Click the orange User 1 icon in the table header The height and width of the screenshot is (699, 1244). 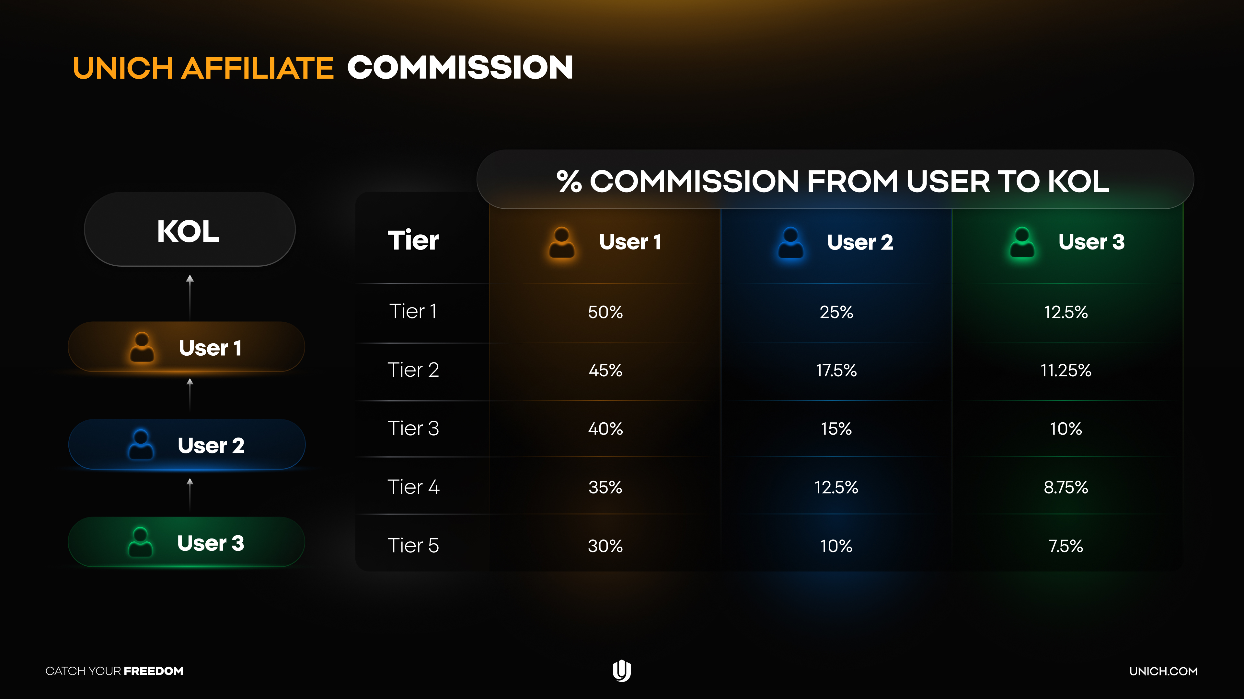pos(562,242)
